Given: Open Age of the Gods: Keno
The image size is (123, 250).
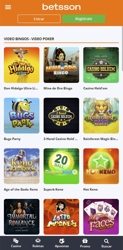Looking at the screenshot, I should [x=21, y=166].
